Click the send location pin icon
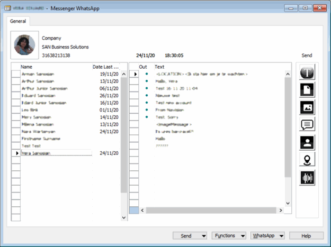The image size is (331, 247). 307,160
